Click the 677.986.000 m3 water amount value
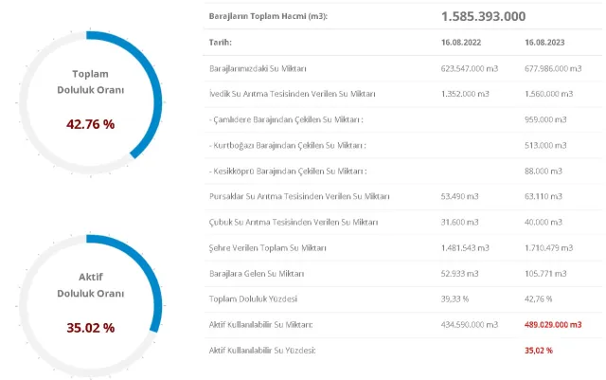The width and height of the screenshot is (606, 380). [552, 68]
